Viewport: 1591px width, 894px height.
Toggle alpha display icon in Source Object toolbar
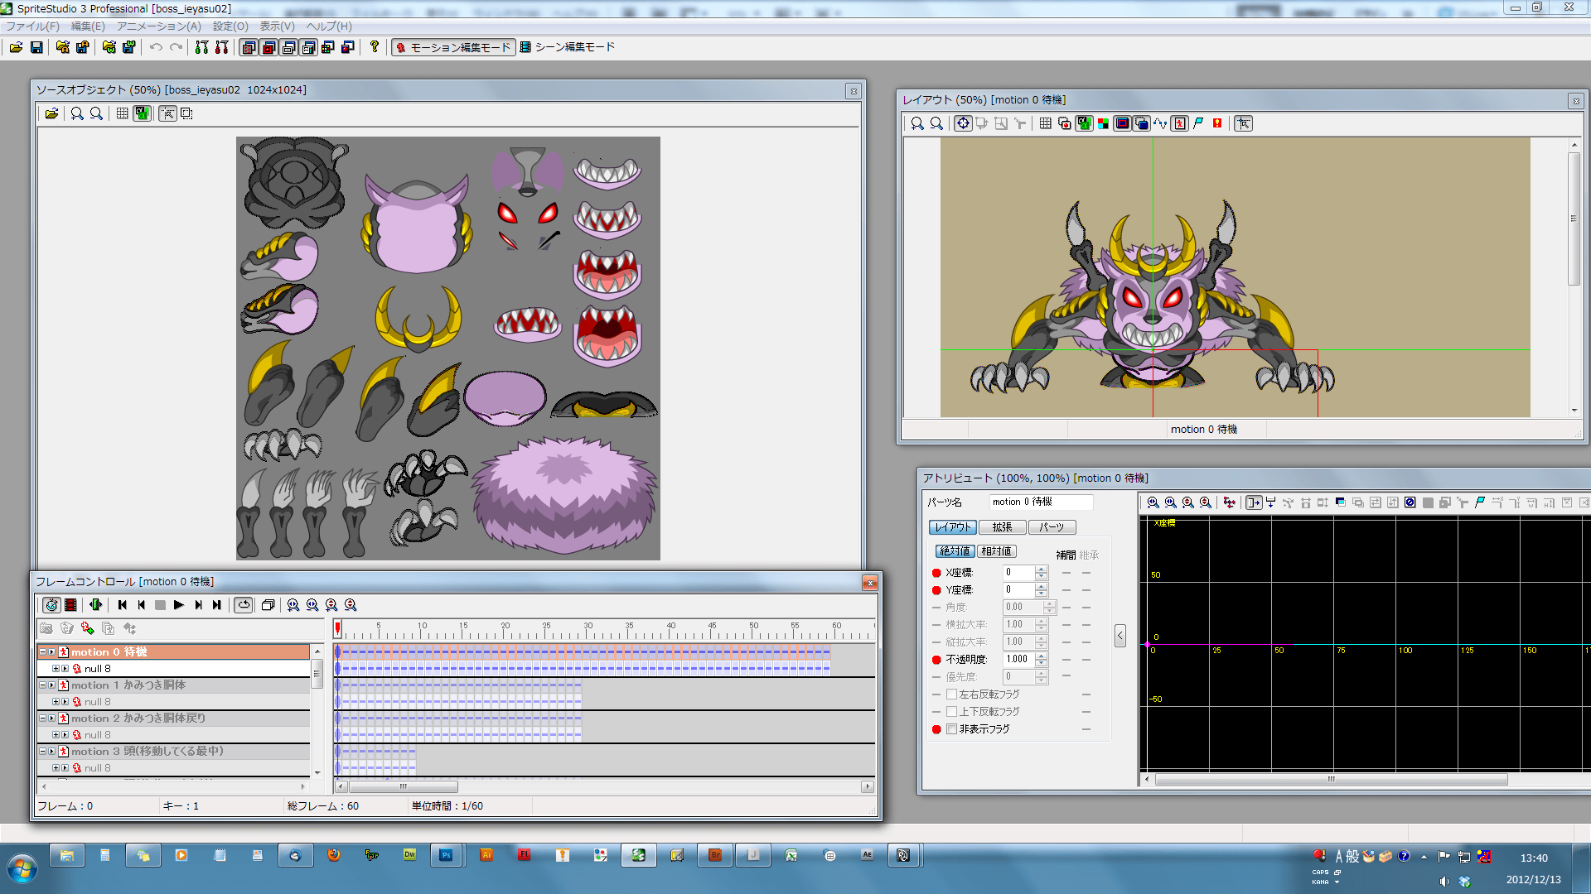click(x=143, y=113)
